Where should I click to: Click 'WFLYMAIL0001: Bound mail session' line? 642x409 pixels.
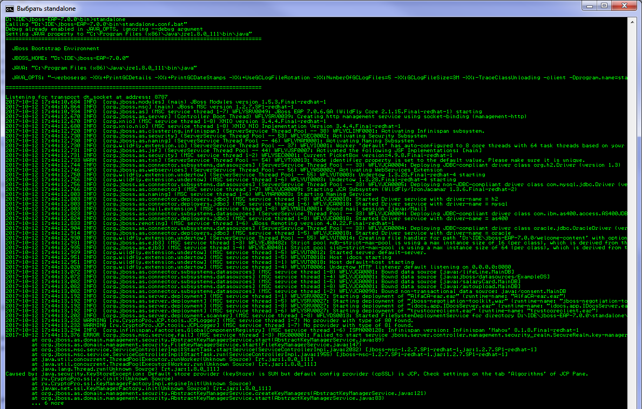tap(216, 209)
